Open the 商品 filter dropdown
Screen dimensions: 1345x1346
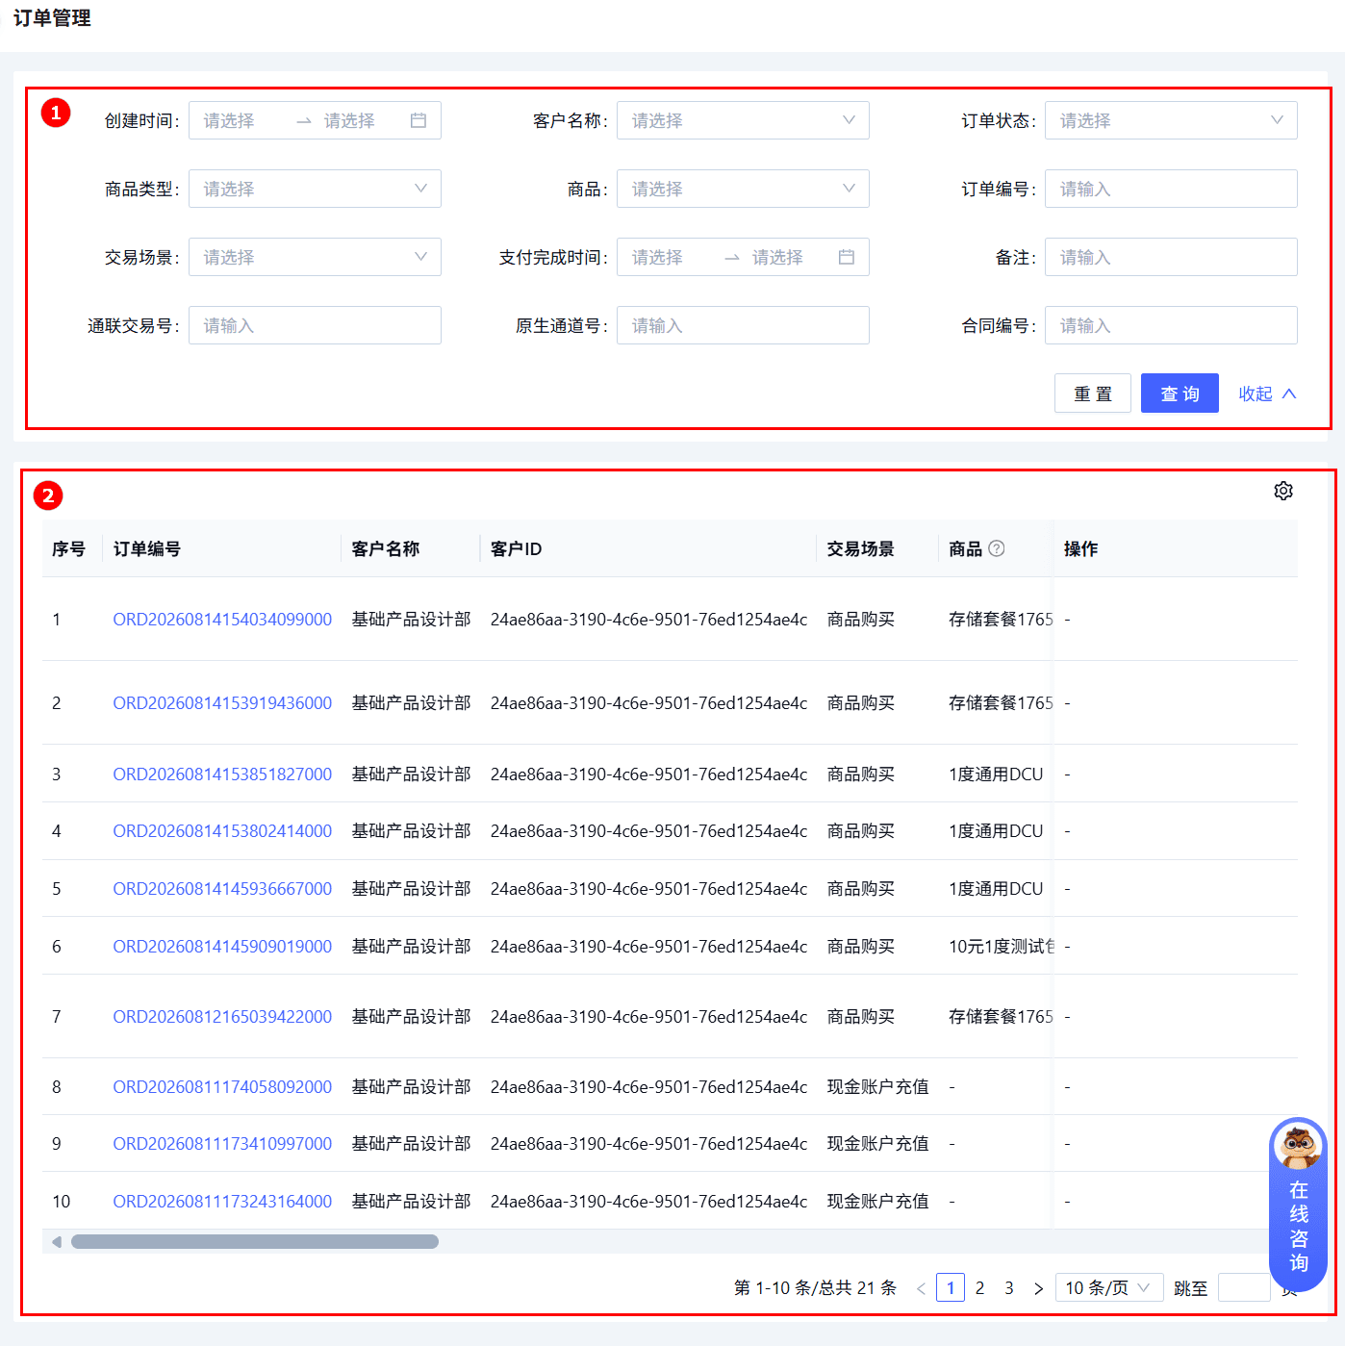click(x=743, y=189)
